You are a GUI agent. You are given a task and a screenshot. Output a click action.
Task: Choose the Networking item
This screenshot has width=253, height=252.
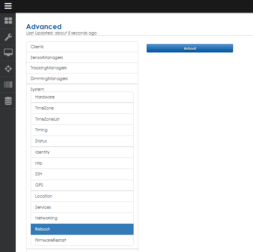(82, 218)
